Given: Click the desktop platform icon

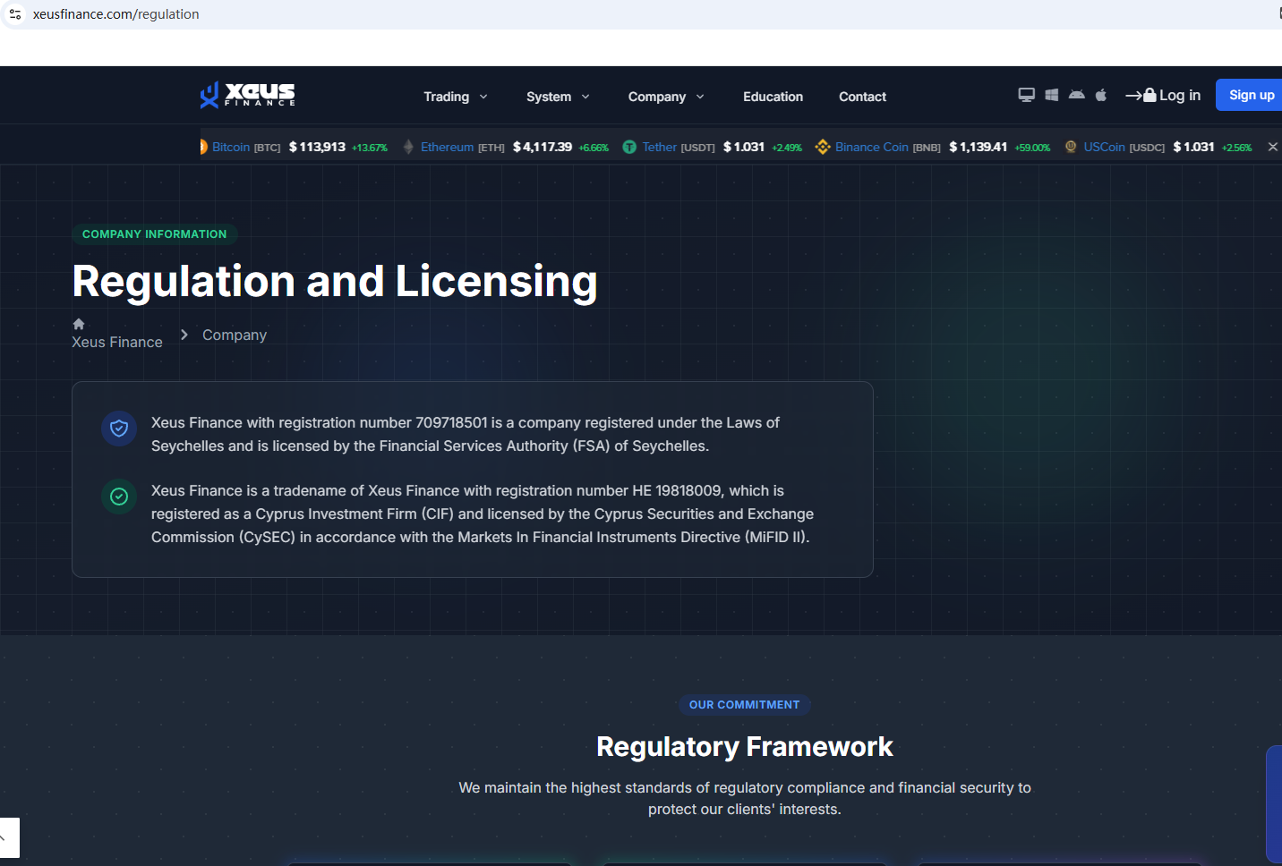Looking at the screenshot, I should 1026,95.
